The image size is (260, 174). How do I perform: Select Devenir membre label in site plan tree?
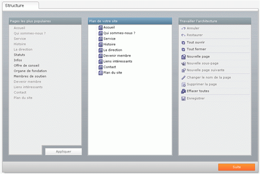[x=117, y=56]
